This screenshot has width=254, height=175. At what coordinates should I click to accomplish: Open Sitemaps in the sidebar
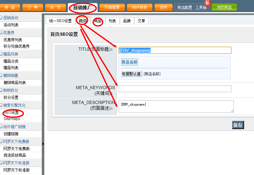tap(12, 119)
